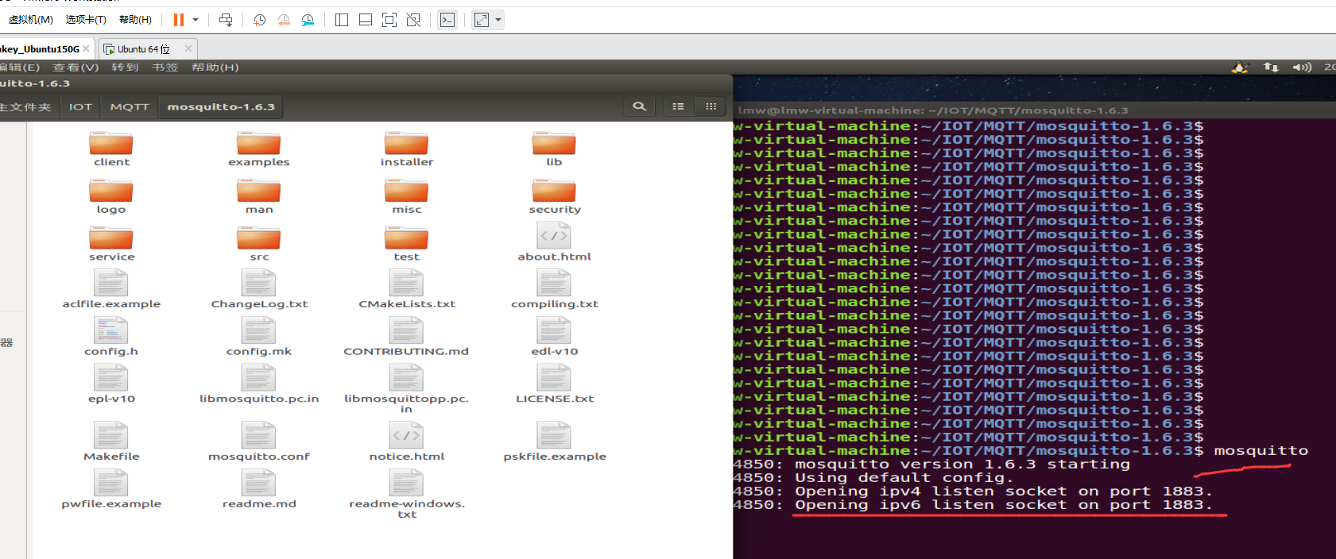Expand the stretch display dropdown arrow
This screenshot has height=559, width=1336.
pyautogui.click(x=498, y=20)
